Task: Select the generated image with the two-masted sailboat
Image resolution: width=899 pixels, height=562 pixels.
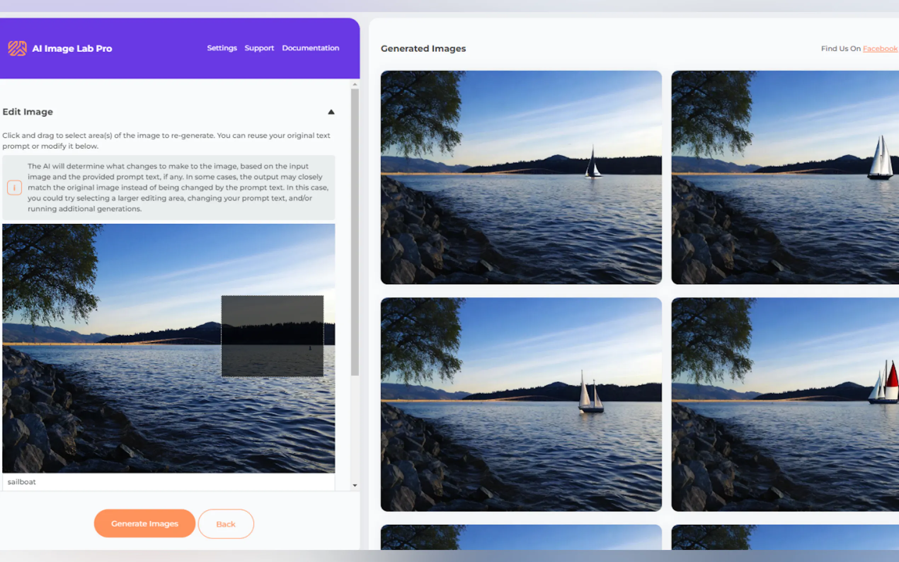Action: click(x=521, y=405)
